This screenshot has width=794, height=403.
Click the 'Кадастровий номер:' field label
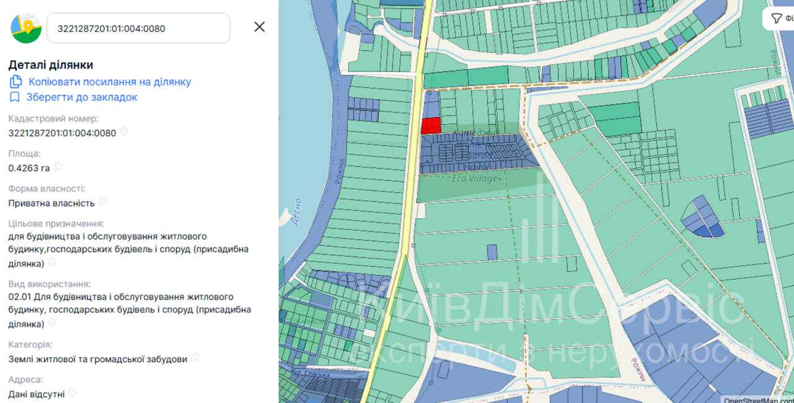53,118
